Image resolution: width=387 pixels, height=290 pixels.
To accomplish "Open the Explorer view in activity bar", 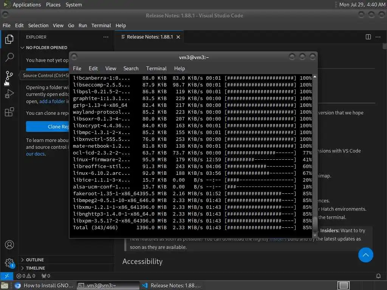I will tap(9, 39).
